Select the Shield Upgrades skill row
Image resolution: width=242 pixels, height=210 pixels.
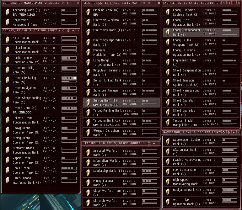[x=201, y=113]
